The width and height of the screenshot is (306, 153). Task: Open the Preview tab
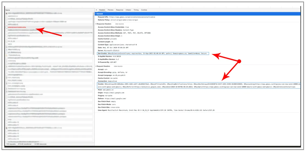point(110,10)
